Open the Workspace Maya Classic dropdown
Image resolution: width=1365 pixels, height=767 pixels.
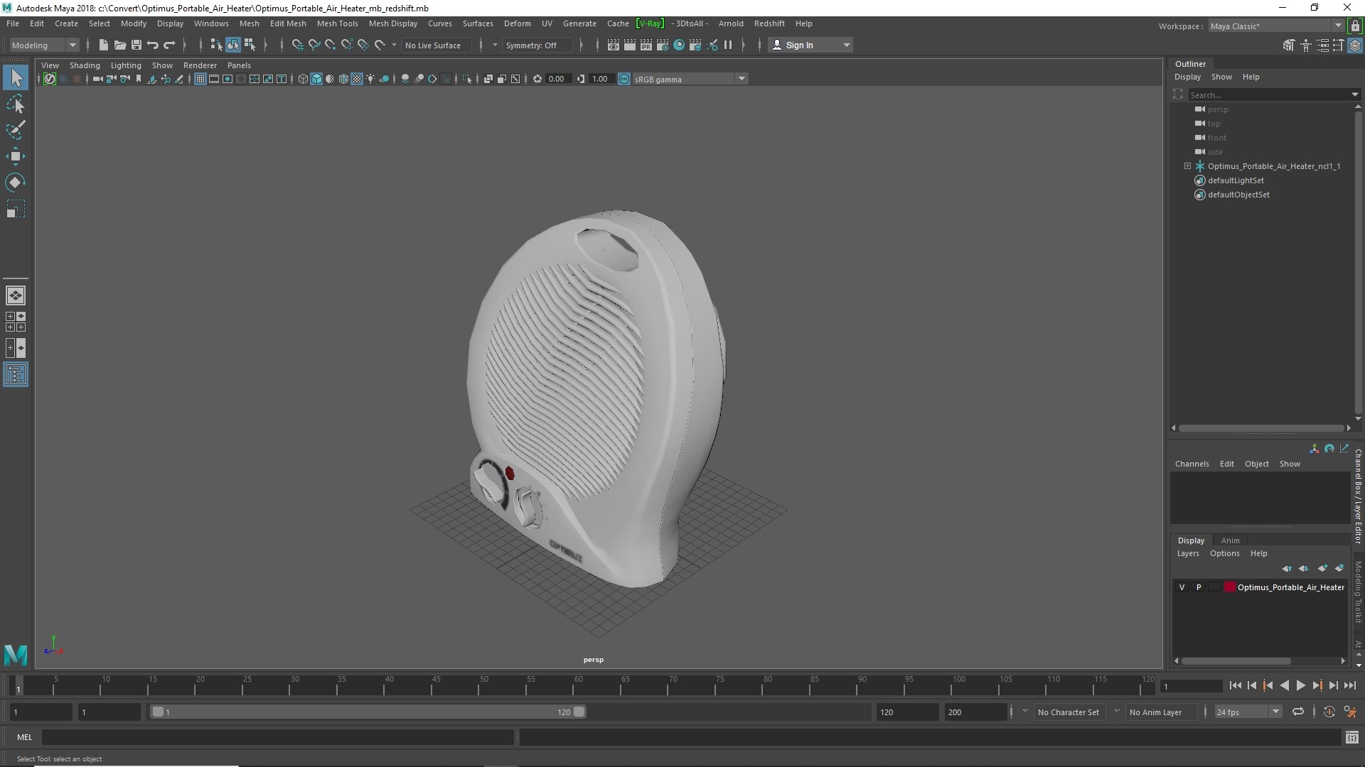point(1275,26)
